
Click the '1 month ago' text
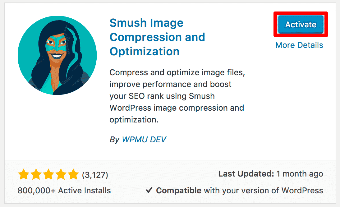coord(300,174)
